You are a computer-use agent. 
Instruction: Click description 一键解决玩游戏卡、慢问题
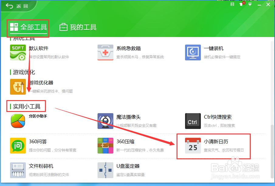tap(51, 91)
